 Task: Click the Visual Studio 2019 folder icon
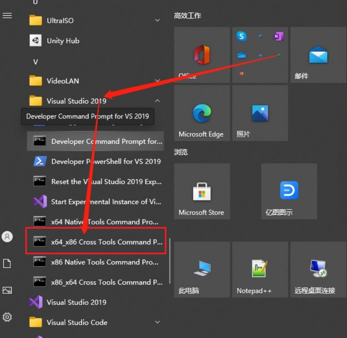[x=36, y=101]
